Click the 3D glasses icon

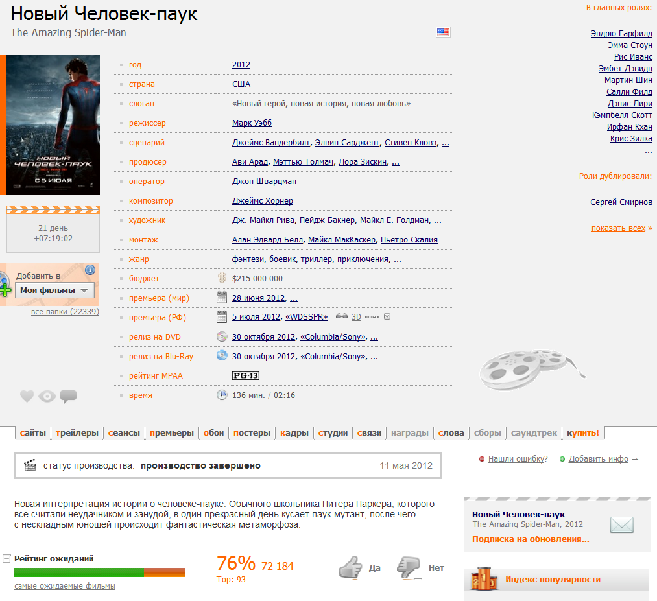coord(342,316)
